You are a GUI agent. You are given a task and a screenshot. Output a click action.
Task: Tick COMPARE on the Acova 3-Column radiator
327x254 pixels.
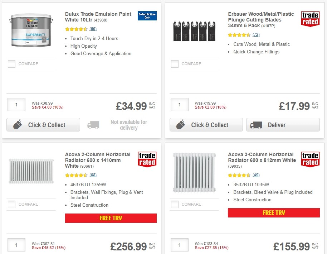(174, 204)
